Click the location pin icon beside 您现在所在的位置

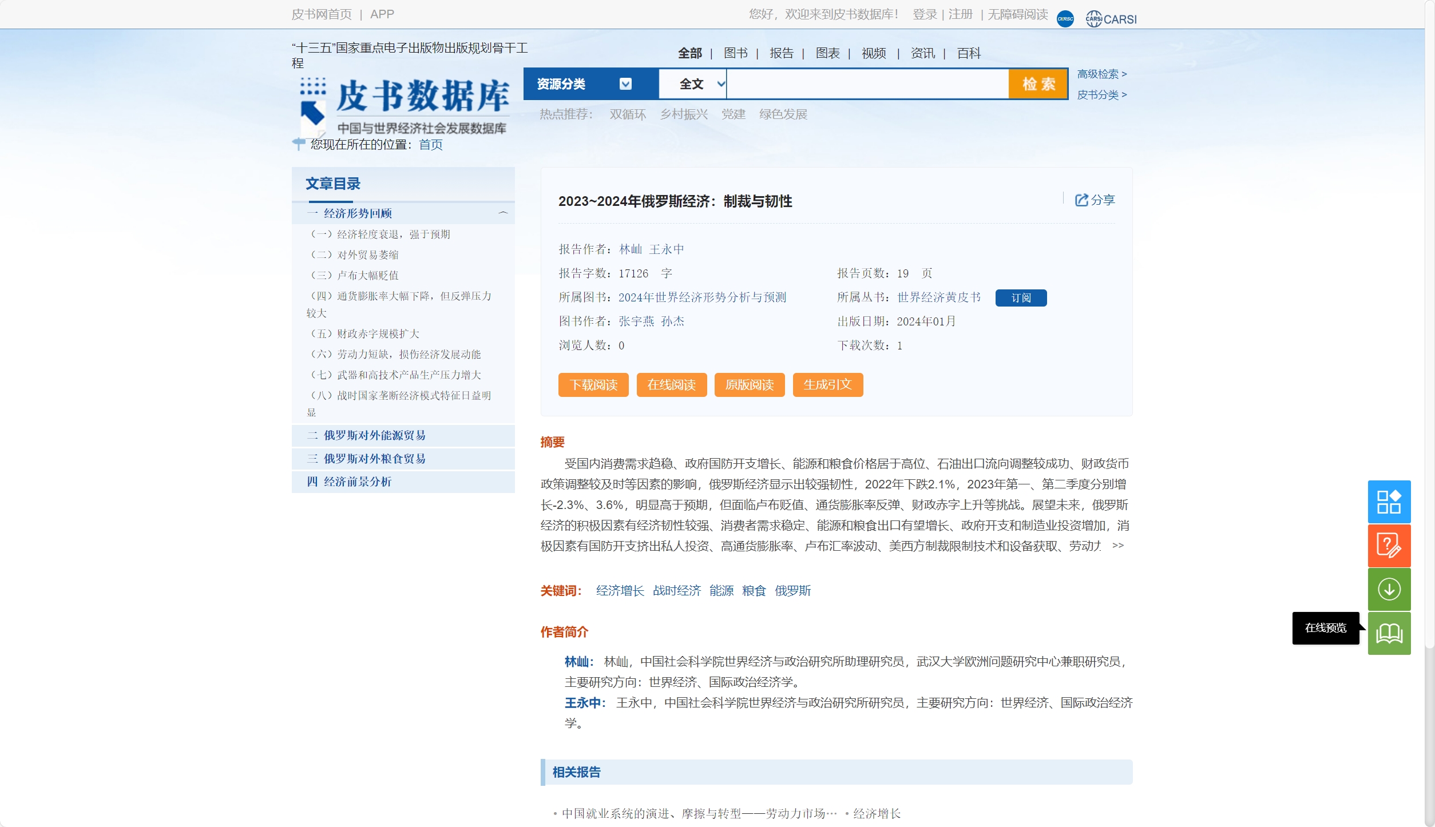point(298,145)
